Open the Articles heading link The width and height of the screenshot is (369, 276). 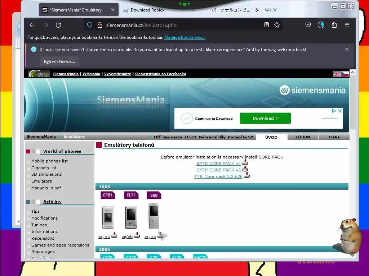pos(52,202)
